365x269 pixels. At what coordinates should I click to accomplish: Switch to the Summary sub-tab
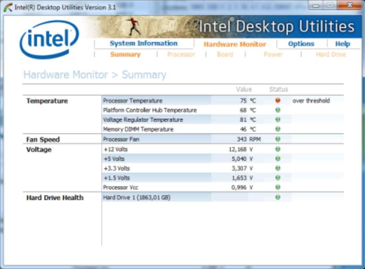point(125,55)
